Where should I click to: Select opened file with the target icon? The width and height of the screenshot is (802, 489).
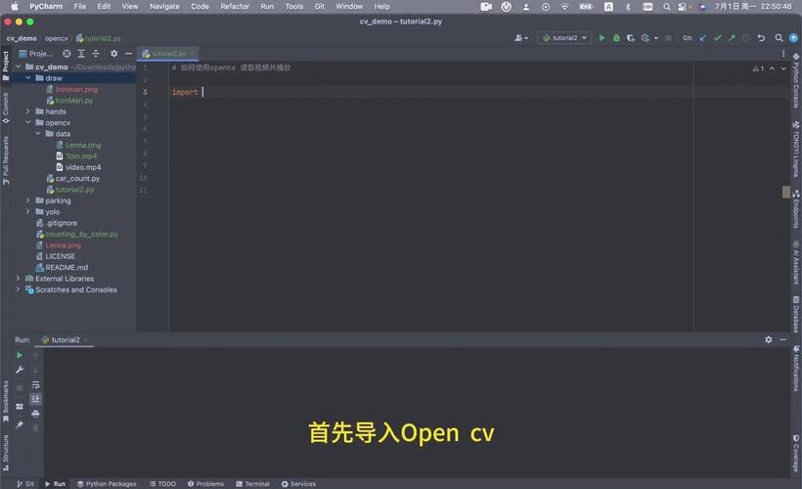(x=67, y=53)
